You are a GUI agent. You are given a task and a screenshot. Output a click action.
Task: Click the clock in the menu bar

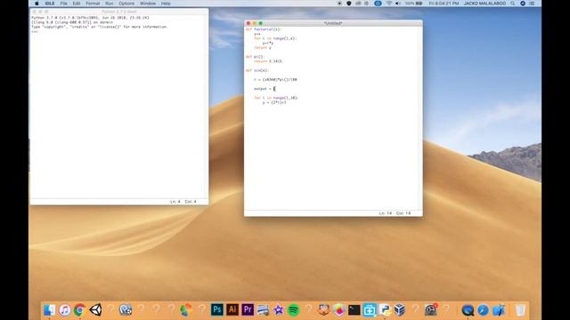coord(444,4)
